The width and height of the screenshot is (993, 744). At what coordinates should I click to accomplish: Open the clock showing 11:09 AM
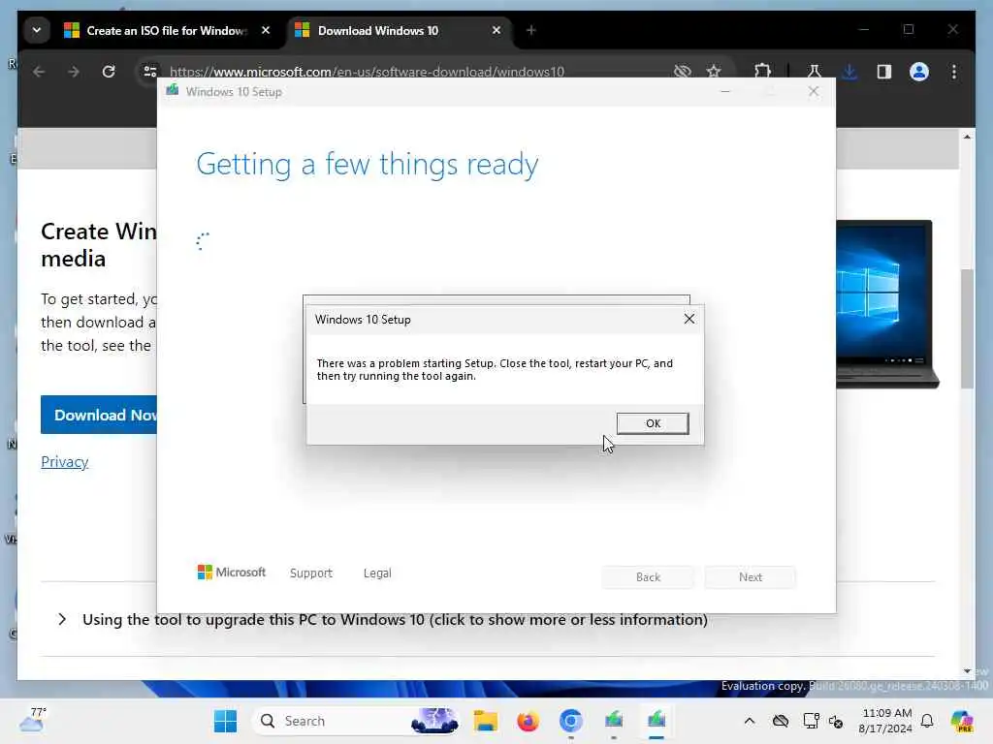(885, 721)
